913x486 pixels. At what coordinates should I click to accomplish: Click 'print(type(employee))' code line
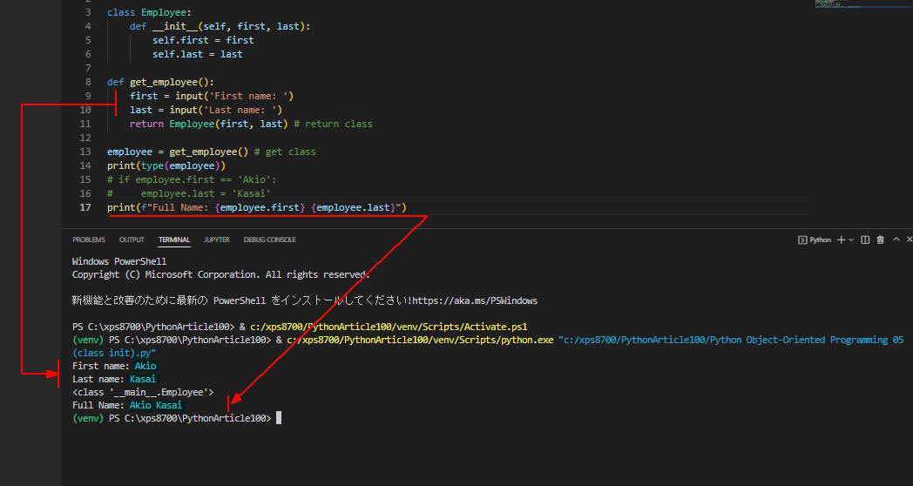[166, 165]
